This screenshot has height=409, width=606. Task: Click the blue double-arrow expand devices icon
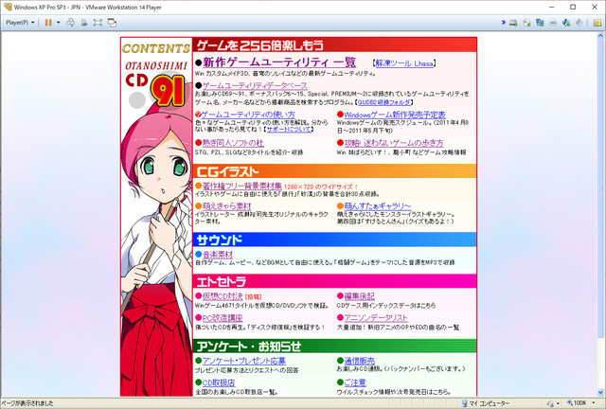point(504,23)
